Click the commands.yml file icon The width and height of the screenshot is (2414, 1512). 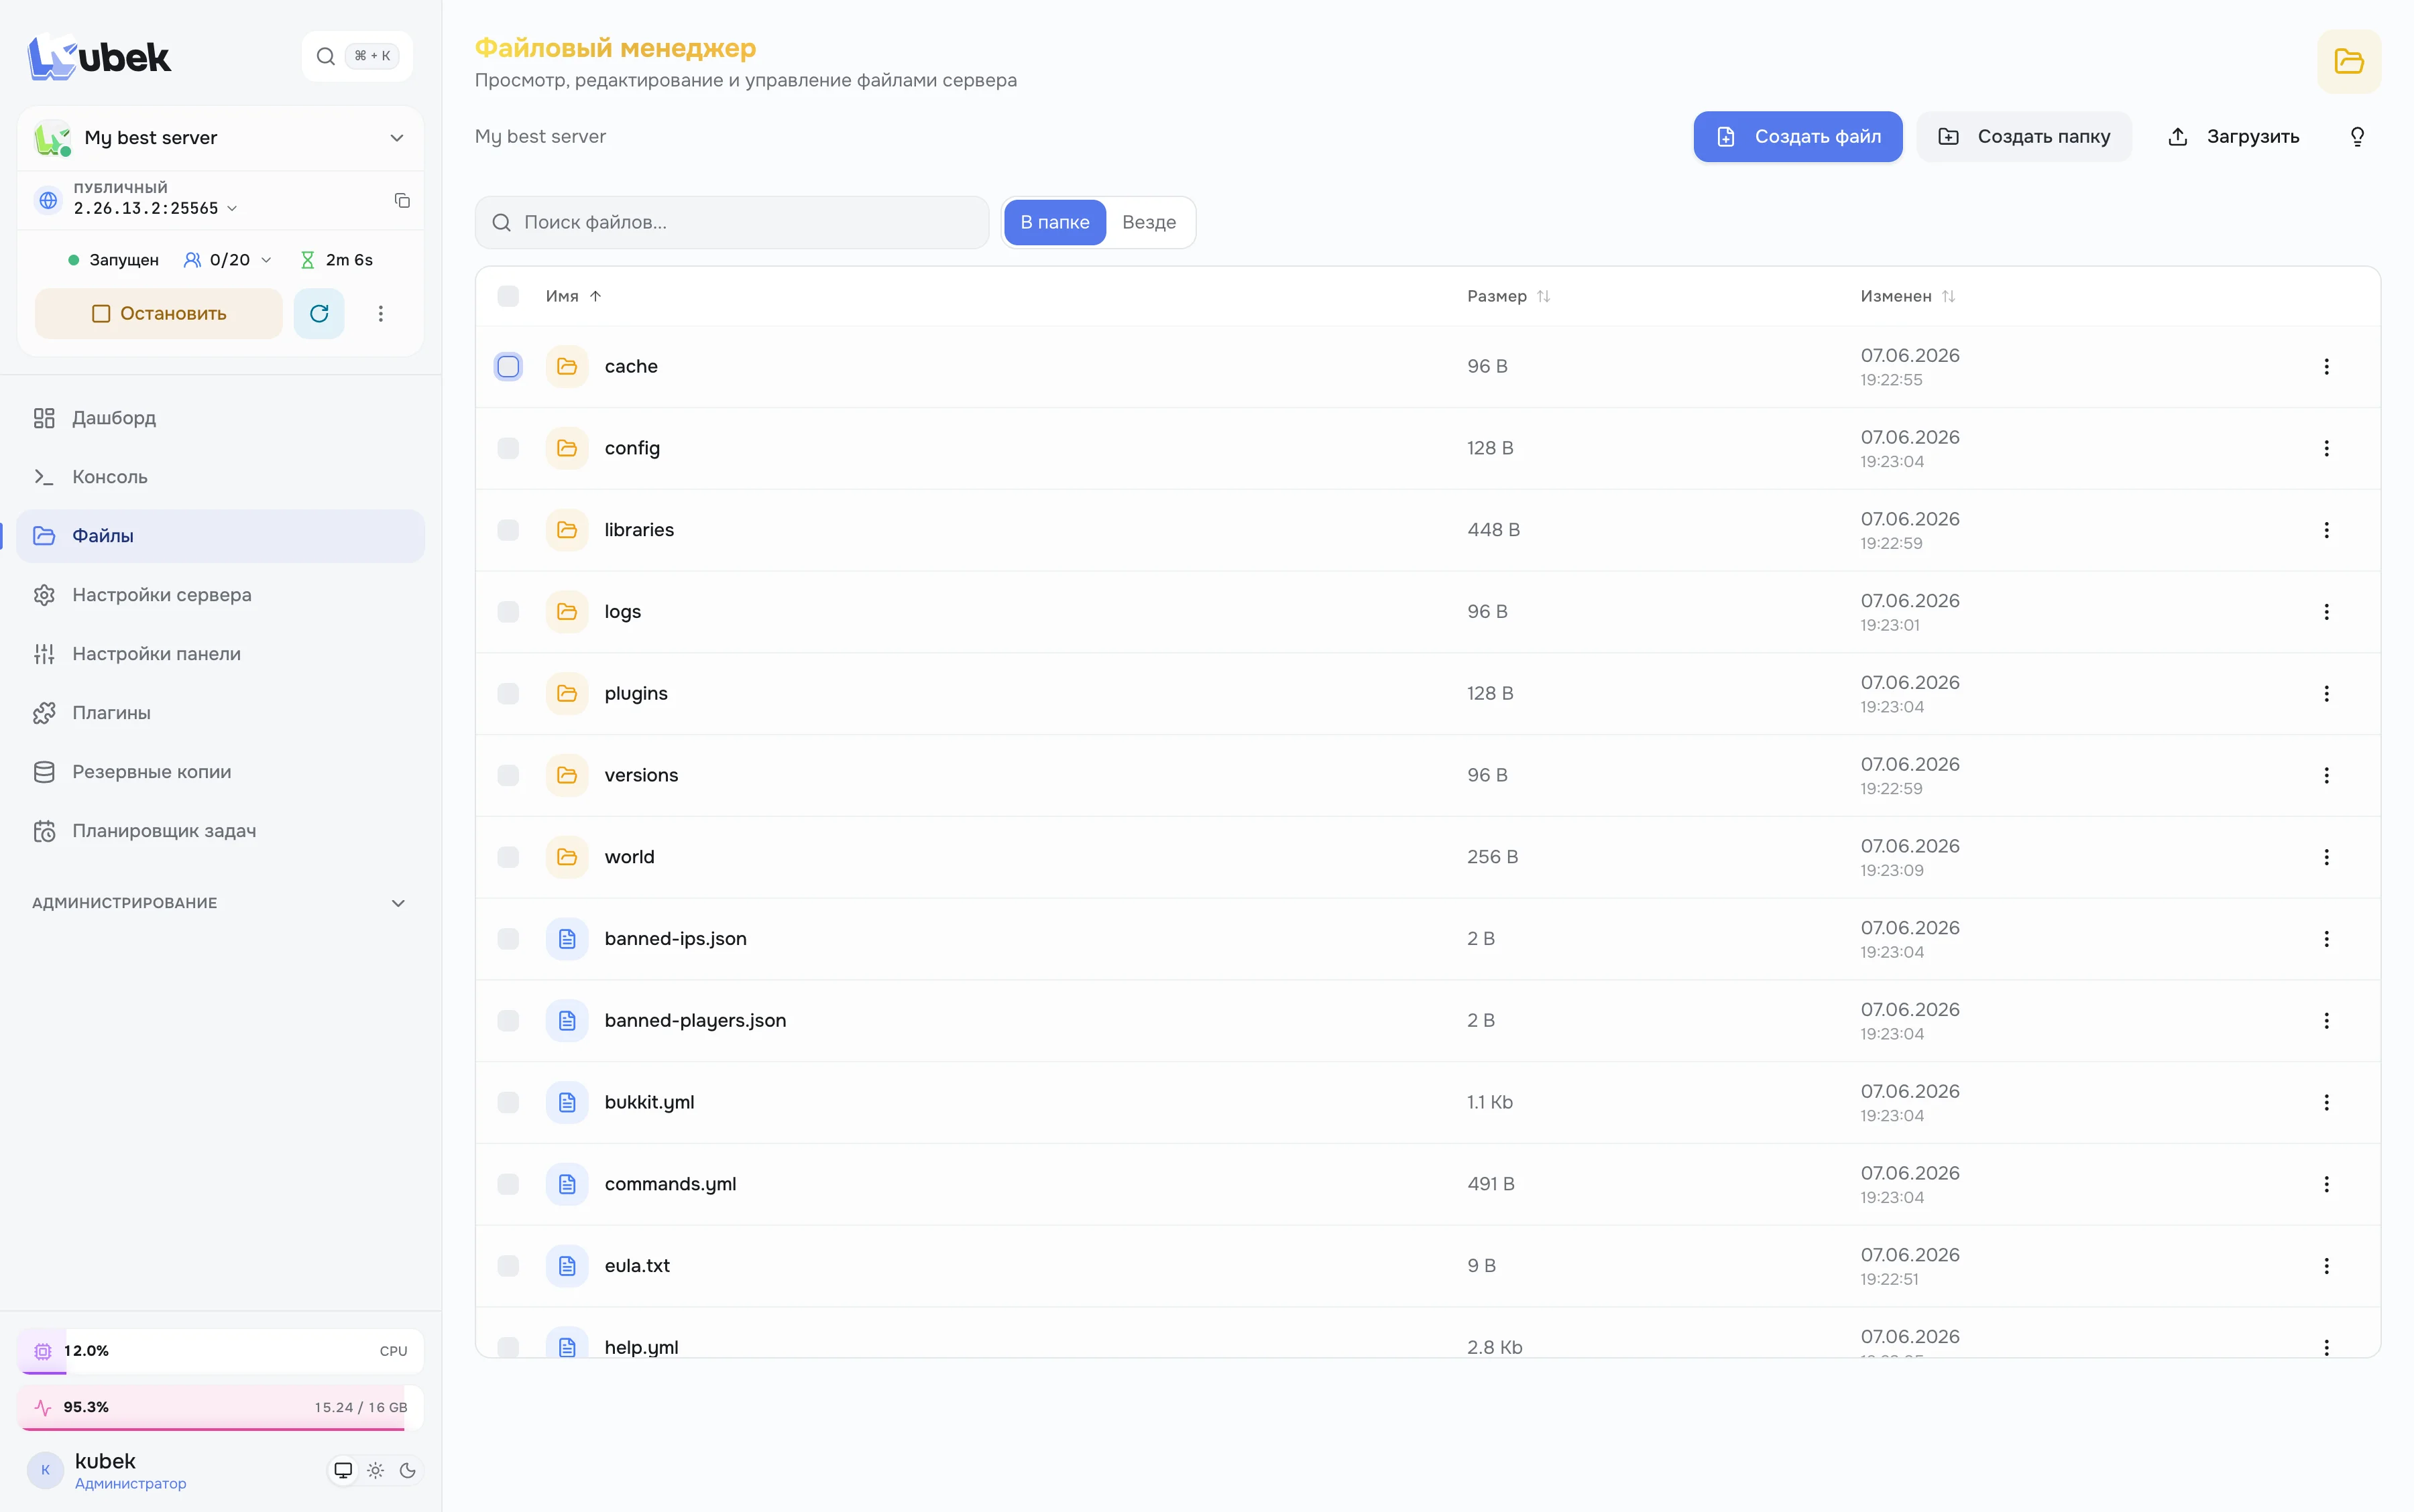[567, 1184]
